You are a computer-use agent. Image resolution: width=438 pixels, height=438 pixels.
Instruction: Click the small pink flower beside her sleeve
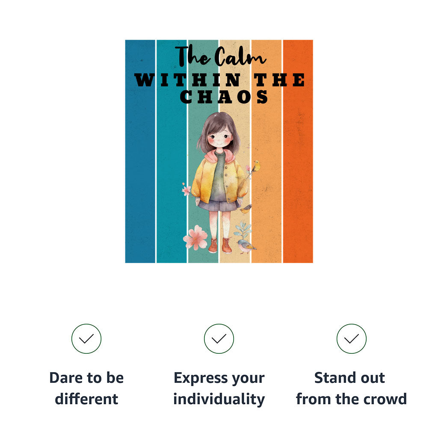[186, 189]
